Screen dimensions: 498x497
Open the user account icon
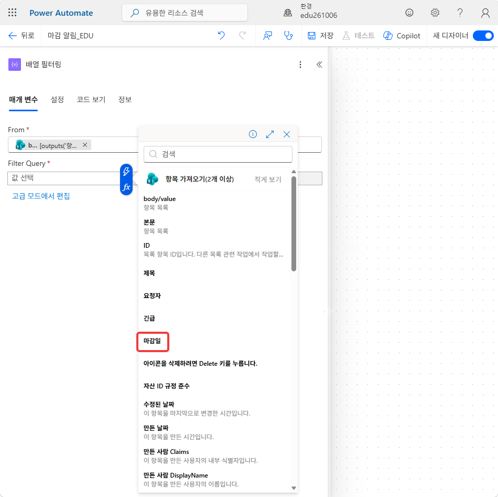[485, 13]
